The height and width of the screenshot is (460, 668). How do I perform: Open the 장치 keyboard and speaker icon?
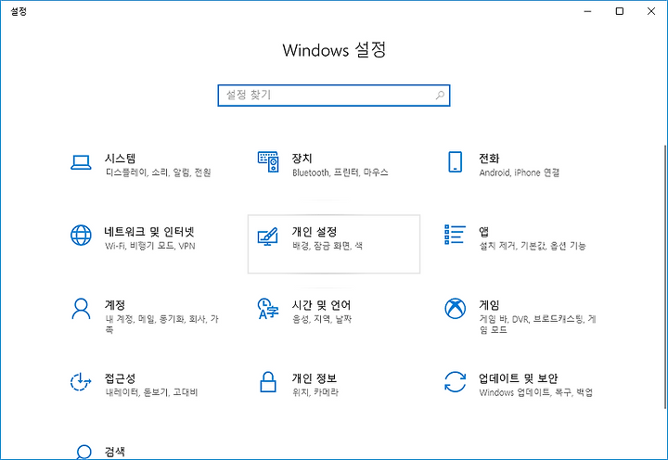[268, 162]
